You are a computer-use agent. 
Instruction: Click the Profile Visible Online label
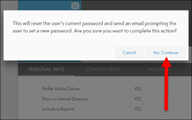[61, 89]
